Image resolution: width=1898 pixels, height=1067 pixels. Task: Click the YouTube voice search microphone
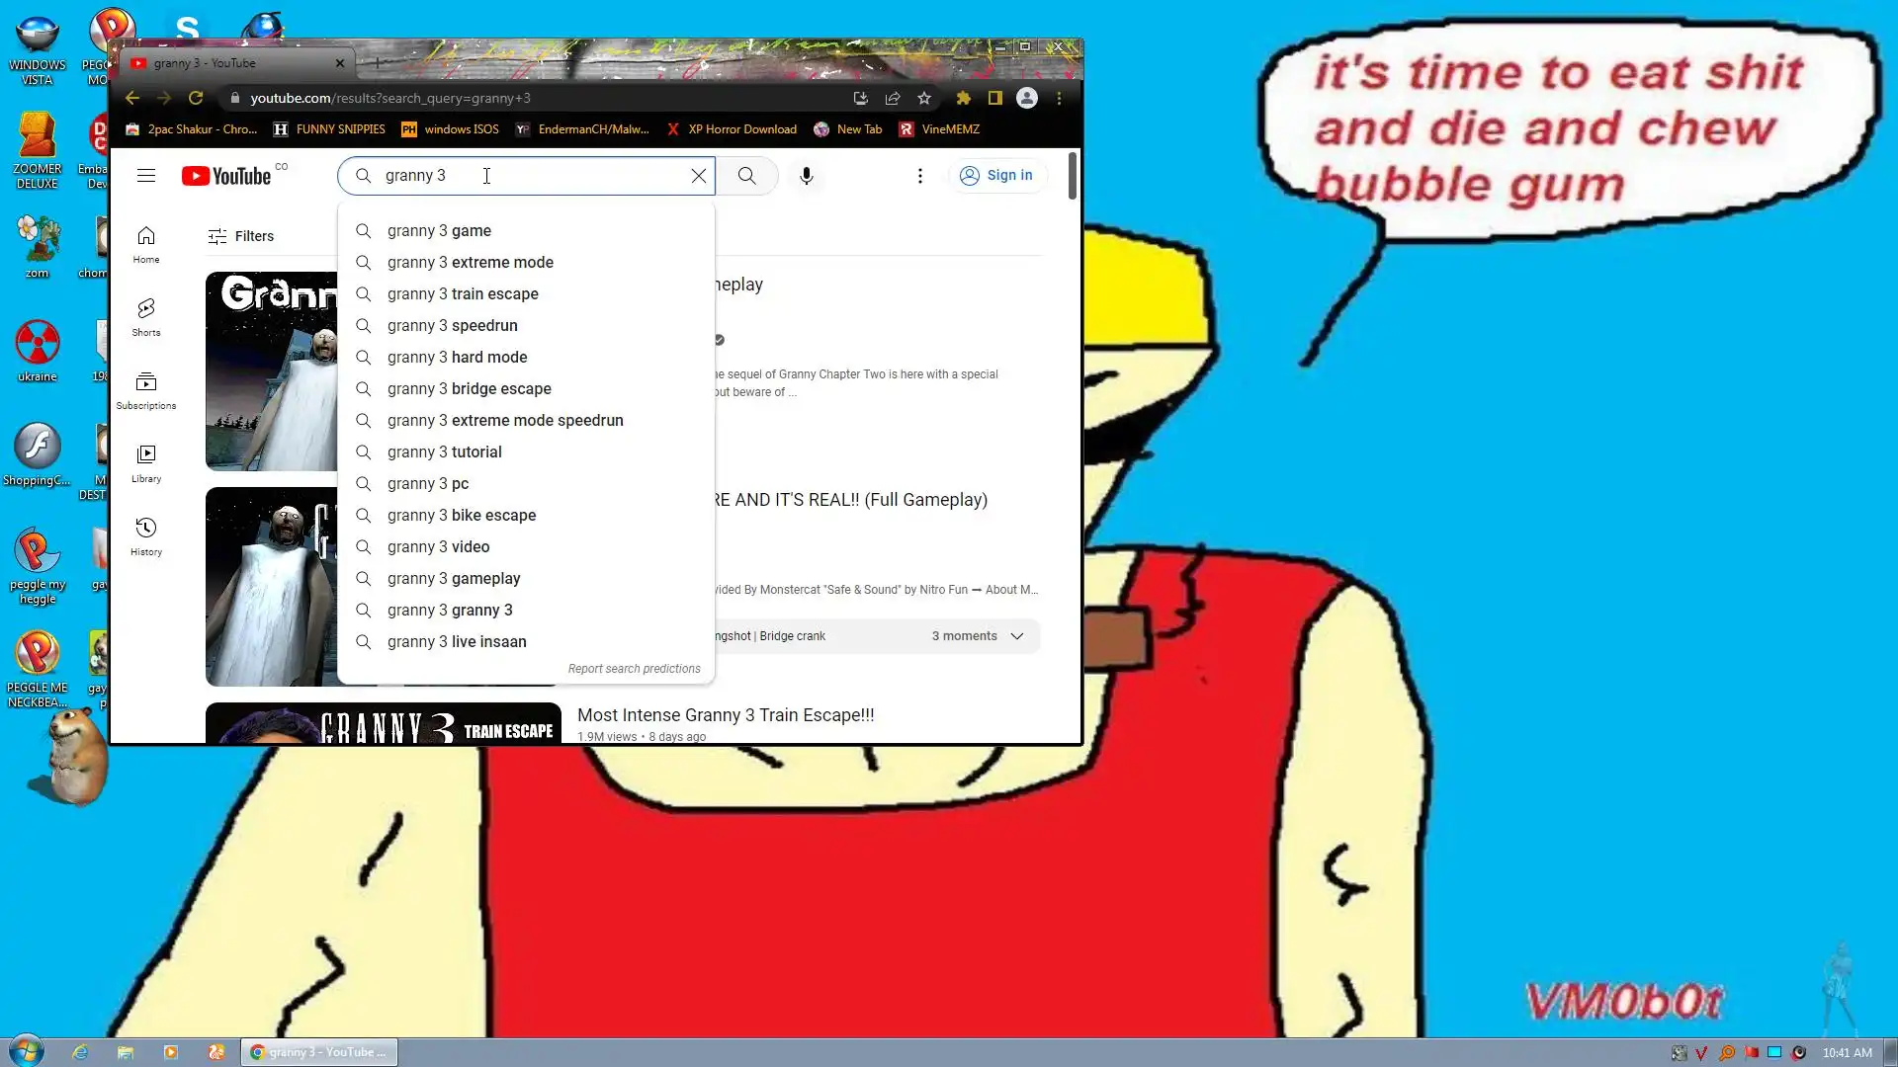pyautogui.click(x=806, y=176)
